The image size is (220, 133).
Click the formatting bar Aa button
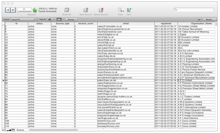199,20
